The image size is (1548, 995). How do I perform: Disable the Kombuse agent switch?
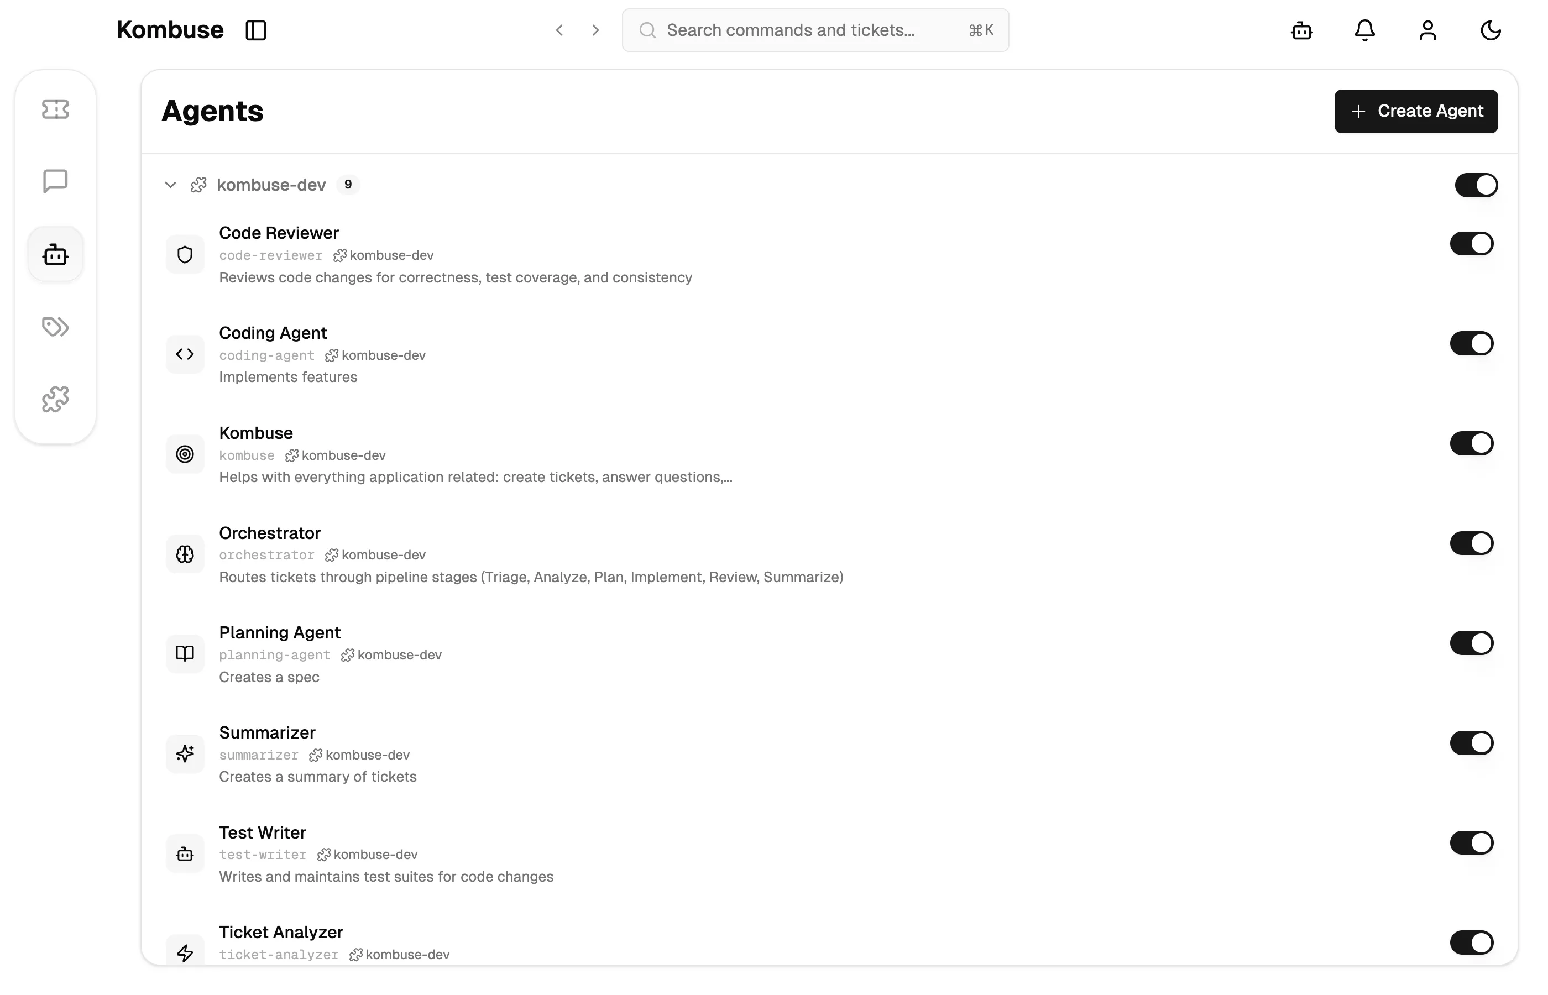pos(1471,443)
